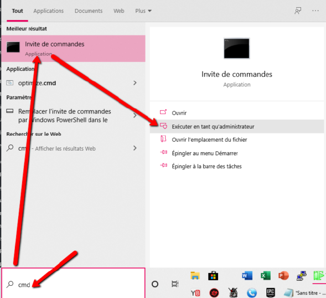The height and width of the screenshot is (298, 326).
Task: Switch to the Tout tab
Action: point(17,11)
